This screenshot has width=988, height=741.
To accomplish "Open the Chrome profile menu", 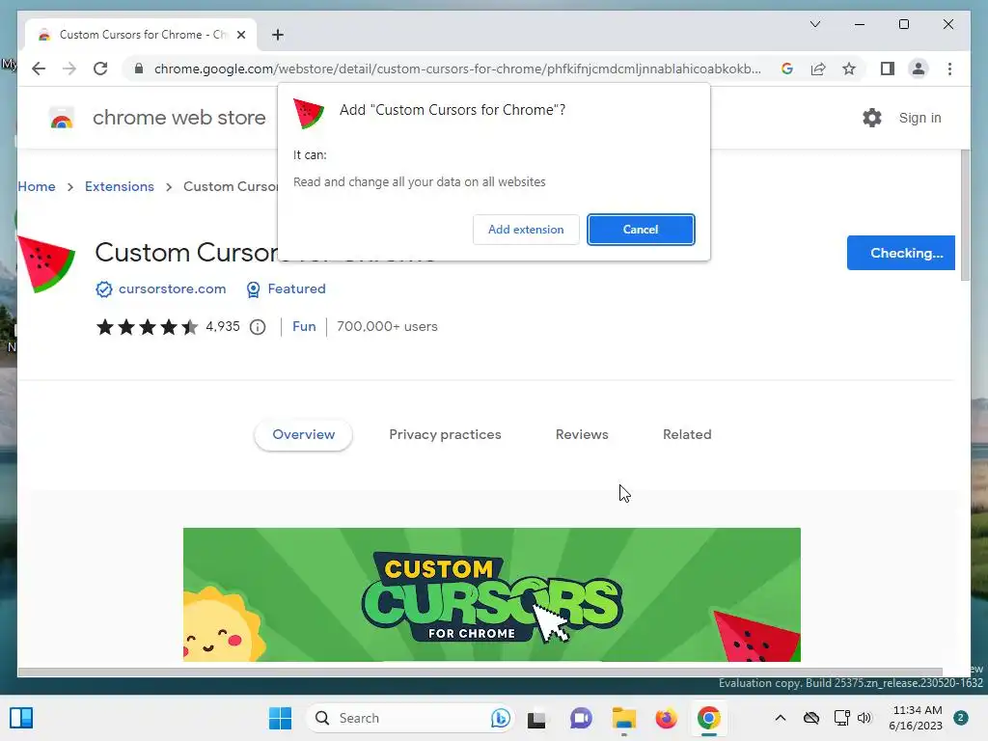I will click(919, 69).
